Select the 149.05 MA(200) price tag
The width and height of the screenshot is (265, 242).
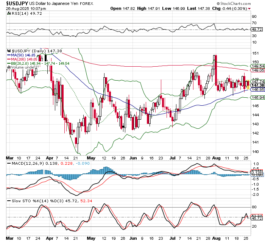[x=257, y=70]
